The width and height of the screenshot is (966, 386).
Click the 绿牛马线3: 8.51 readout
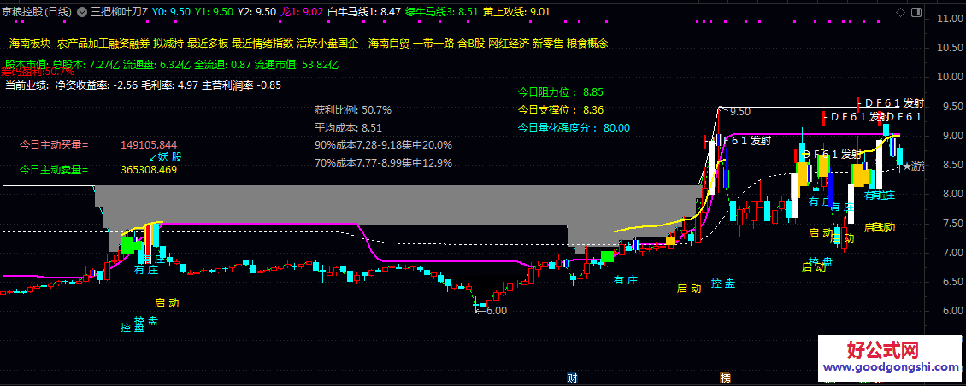(441, 12)
